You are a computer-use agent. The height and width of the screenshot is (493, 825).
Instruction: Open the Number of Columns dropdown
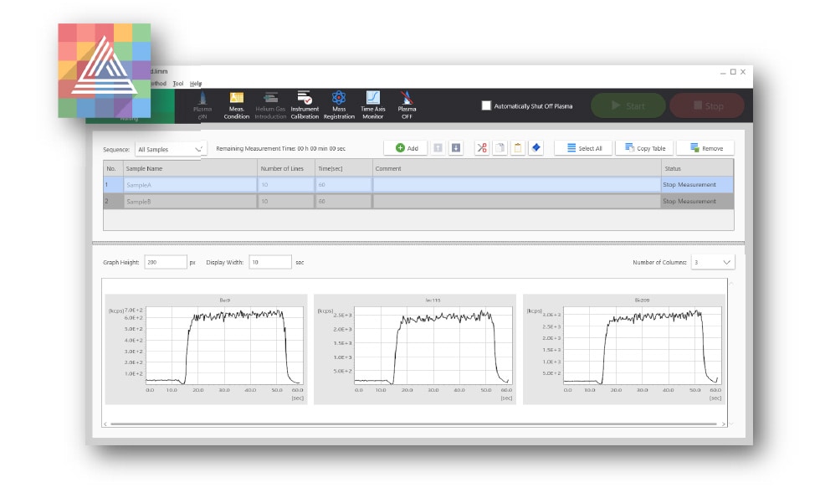[x=713, y=260]
